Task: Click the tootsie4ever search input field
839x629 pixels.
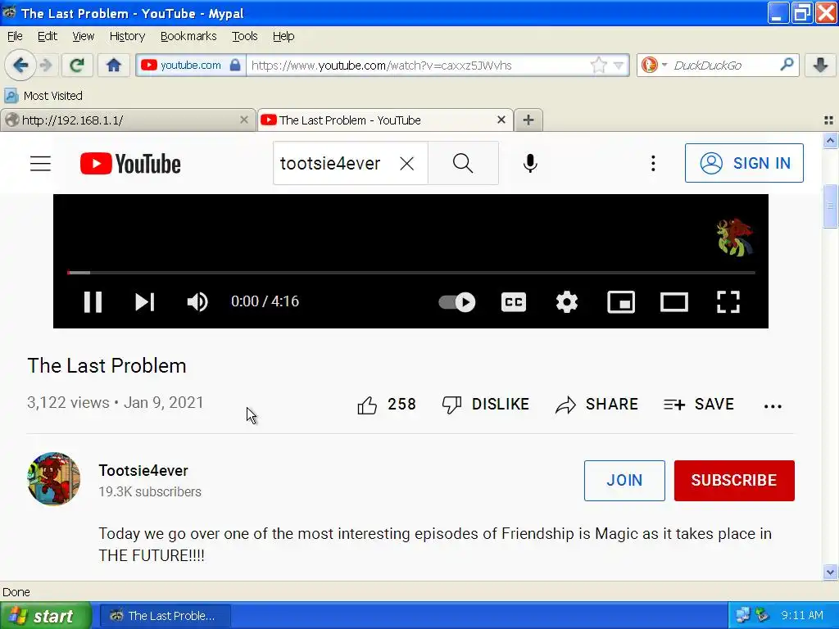Action: click(x=330, y=163)
